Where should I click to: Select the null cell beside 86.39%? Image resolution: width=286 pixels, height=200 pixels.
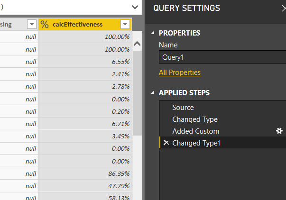tap(19, 173)
